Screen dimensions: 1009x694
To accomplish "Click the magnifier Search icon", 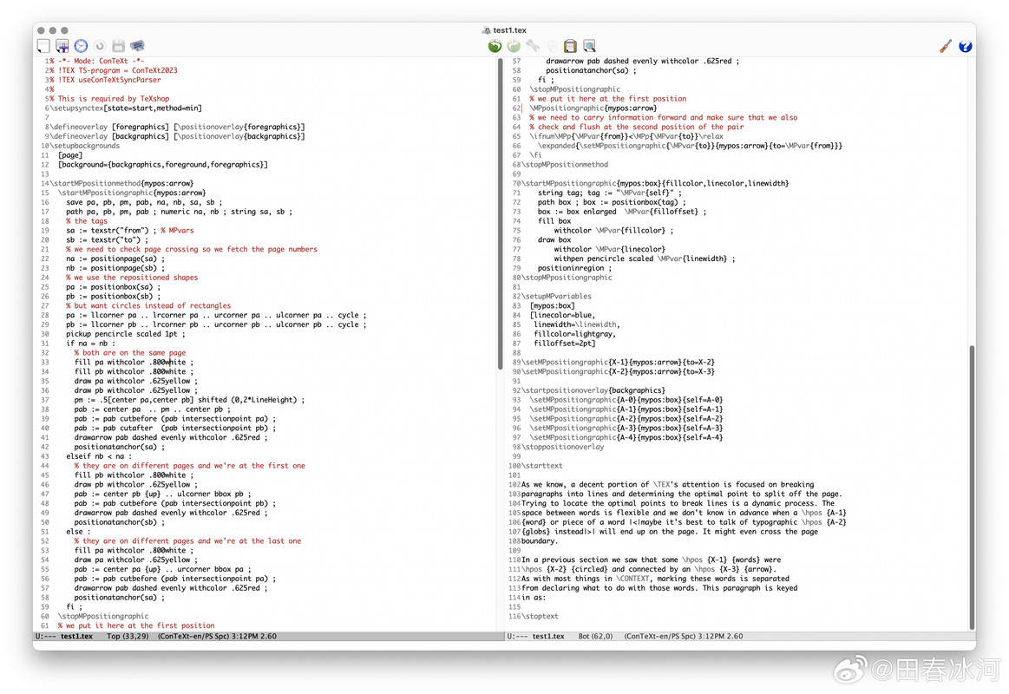I will (x=589, y=46).
